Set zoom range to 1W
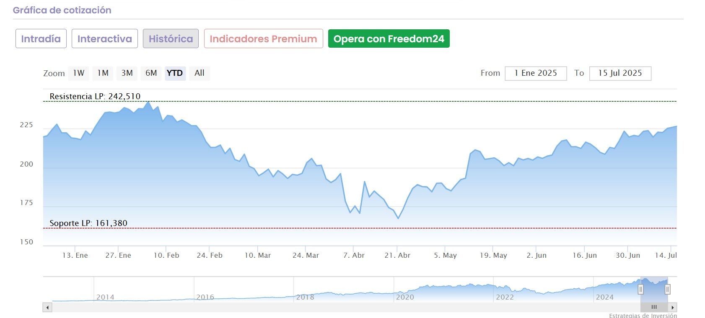Viewport: 705px width, 318px height. (79, 73)
